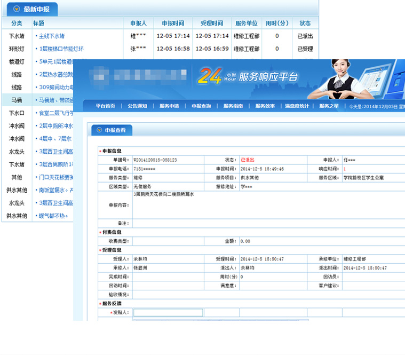This screenshot has height=355, width=405.
Task: Click the 24小时 服务响应平台 logo
Action: point(247,76)
